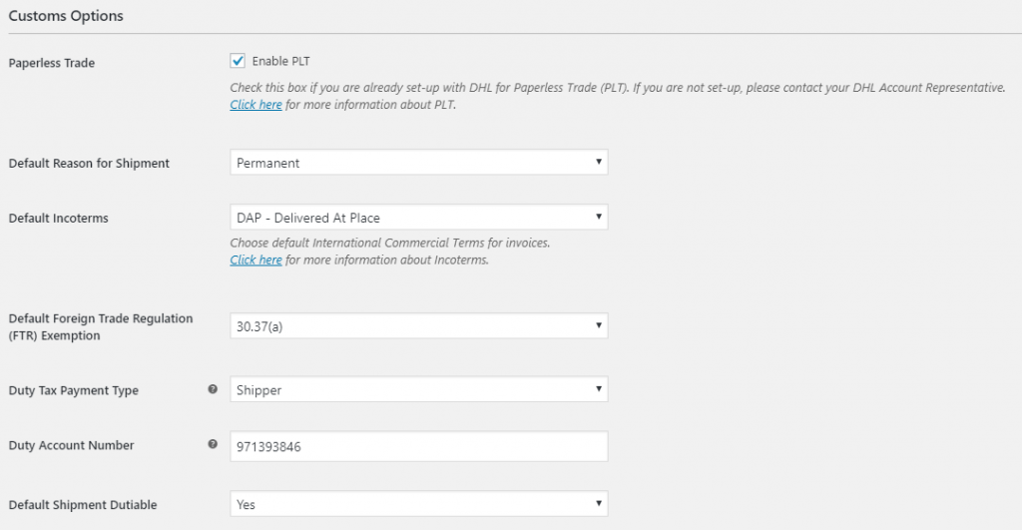Click the Default Reason for Shipment label
Viewport: 1022px width, 530px height.
point(89,164)
